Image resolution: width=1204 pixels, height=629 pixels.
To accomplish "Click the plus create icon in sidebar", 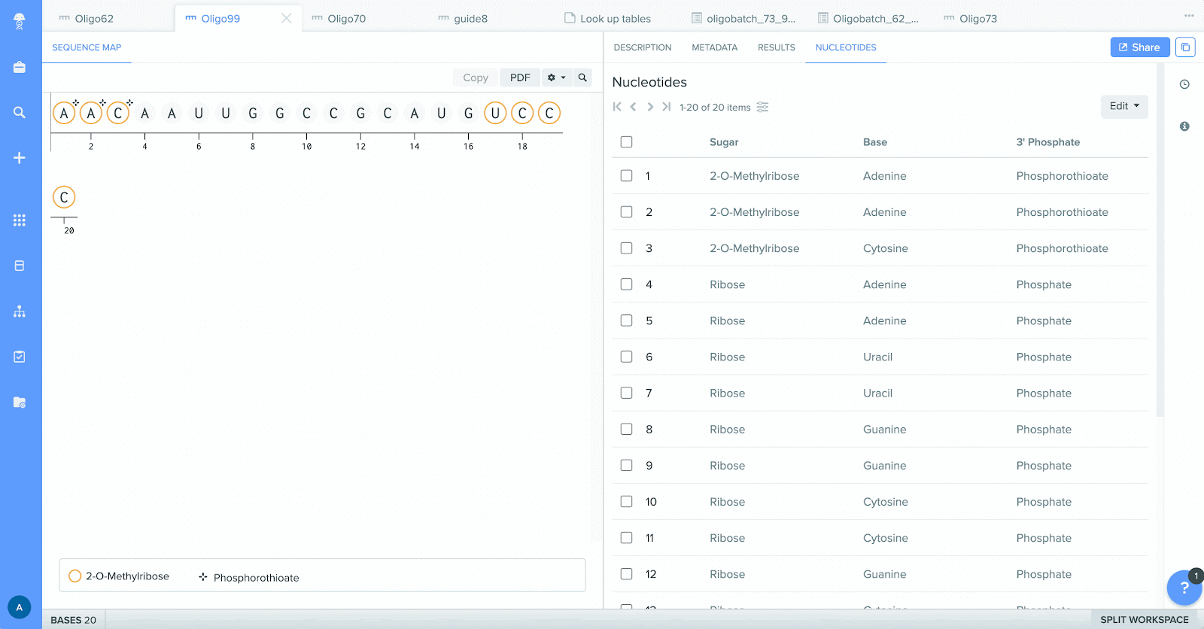I will (x=20, y=158).
